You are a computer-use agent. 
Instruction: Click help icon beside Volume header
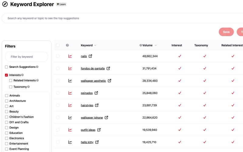(x=141, y=45)
